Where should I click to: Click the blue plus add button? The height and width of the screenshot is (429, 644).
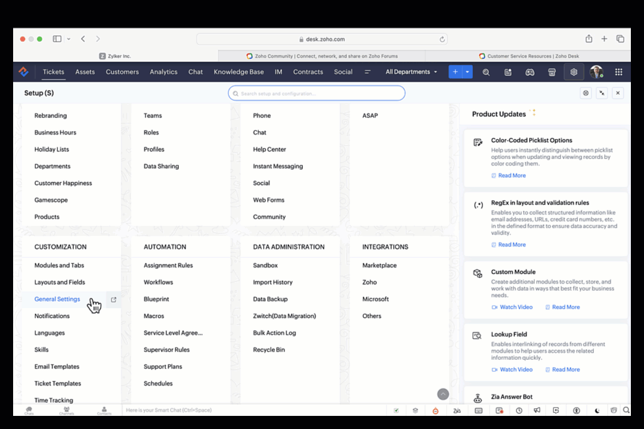coord(455,72)
